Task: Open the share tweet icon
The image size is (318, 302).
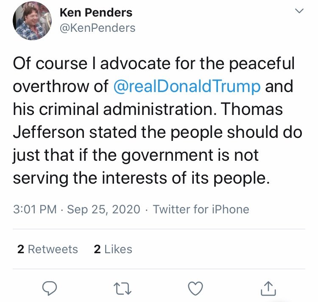Action: click(x=268, y=288)
